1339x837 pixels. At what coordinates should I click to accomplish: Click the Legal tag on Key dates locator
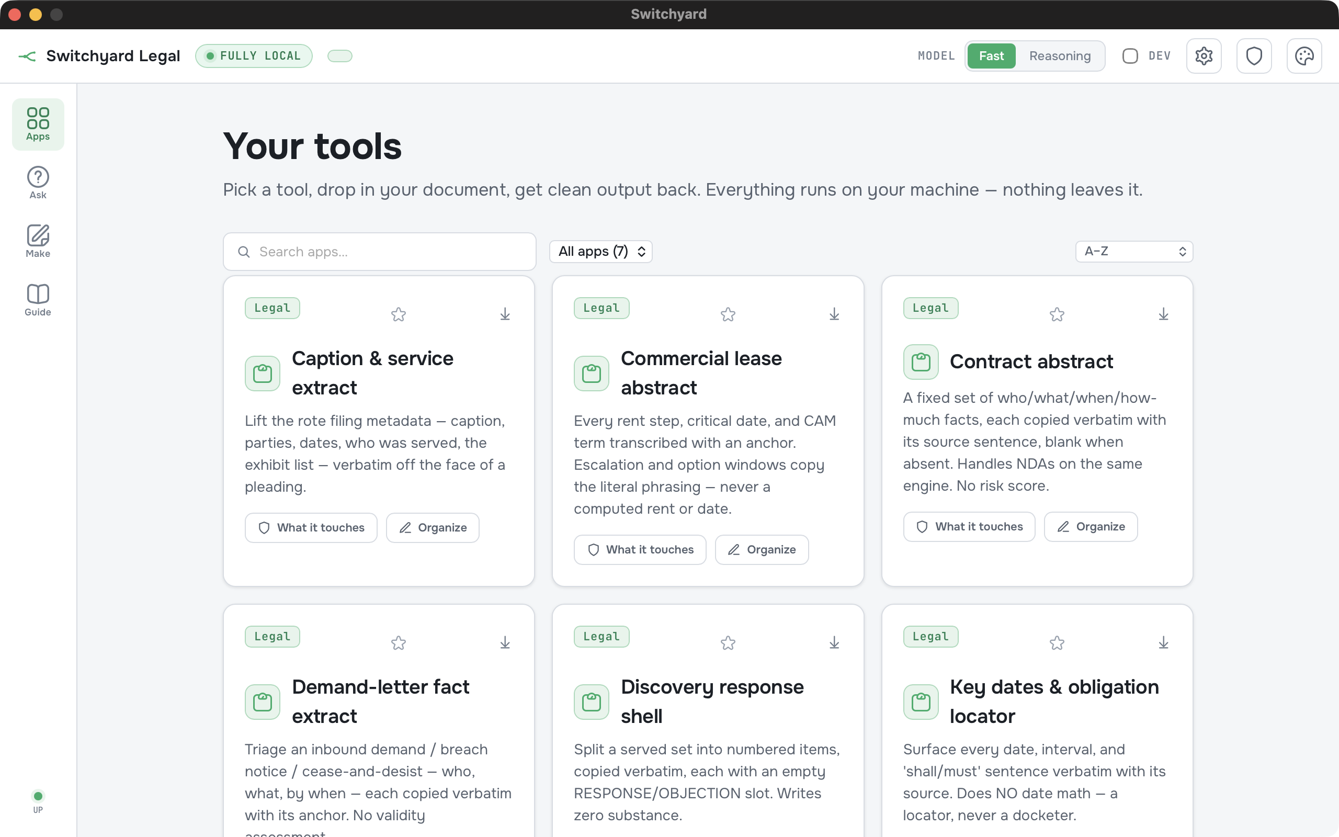(931, 637)
